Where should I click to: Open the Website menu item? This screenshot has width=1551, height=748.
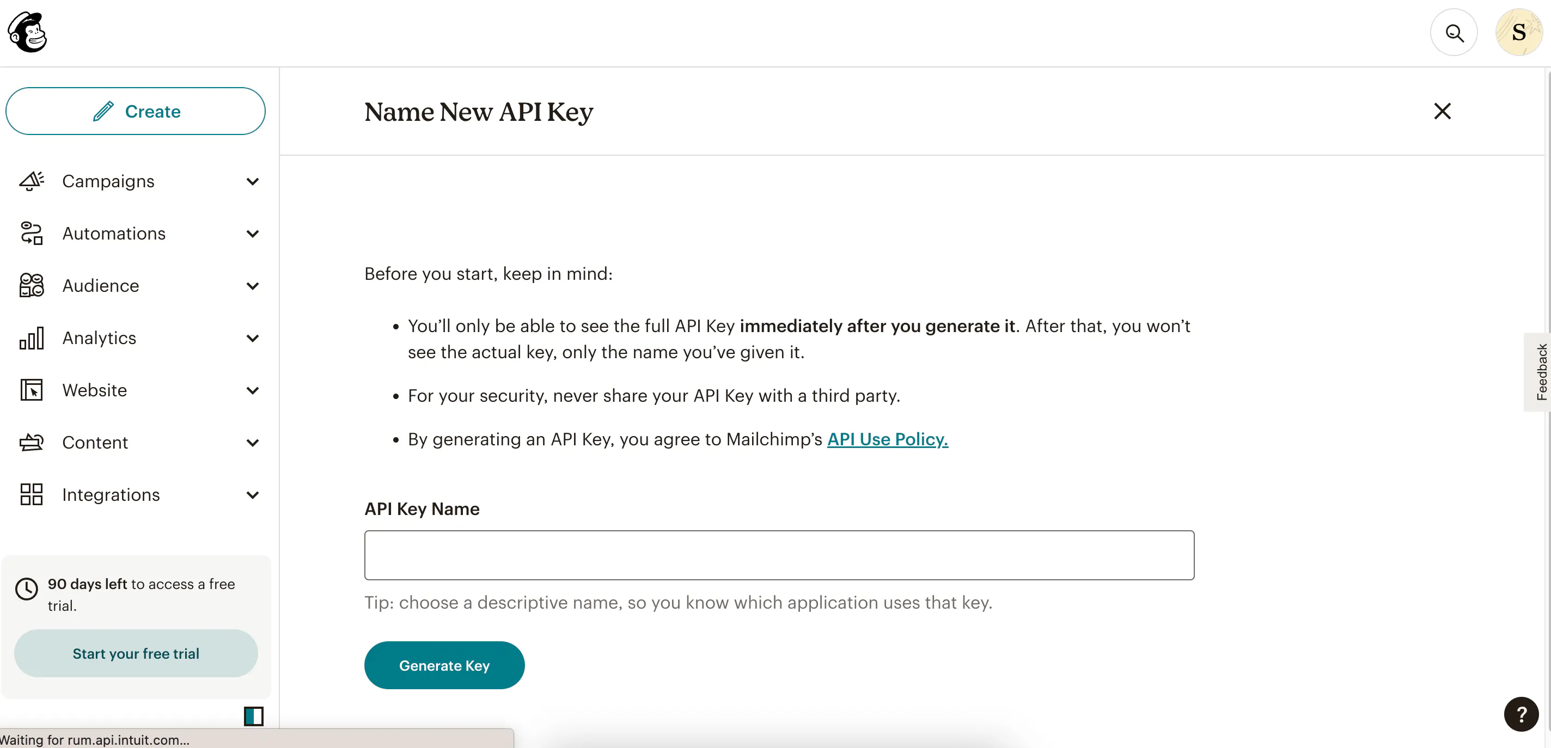tap(95, 390)
